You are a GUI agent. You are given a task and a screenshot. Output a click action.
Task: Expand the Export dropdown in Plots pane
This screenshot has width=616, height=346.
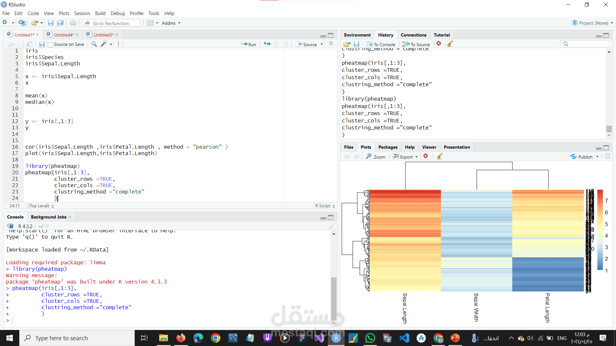coord(406,157)
